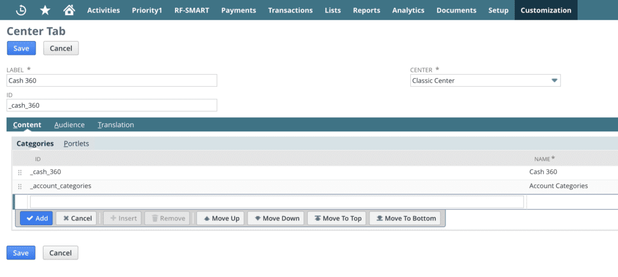
Task: Click the Move To Top button
Action: point(337,218)
